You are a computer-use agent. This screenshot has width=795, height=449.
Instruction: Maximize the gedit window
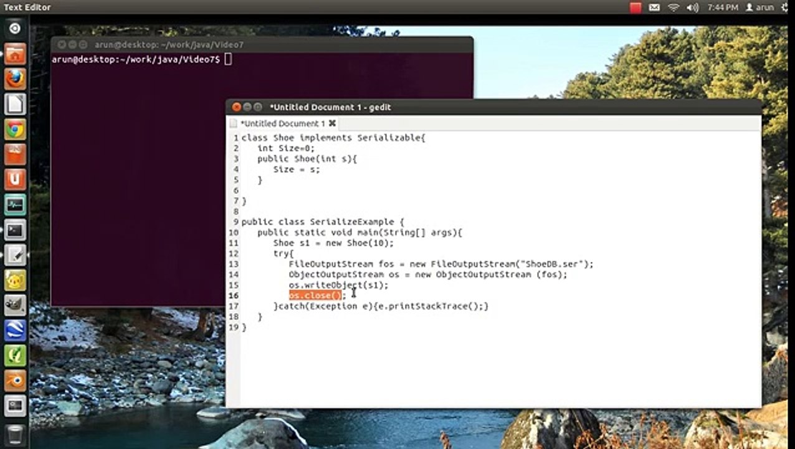(x=258, y=107)
